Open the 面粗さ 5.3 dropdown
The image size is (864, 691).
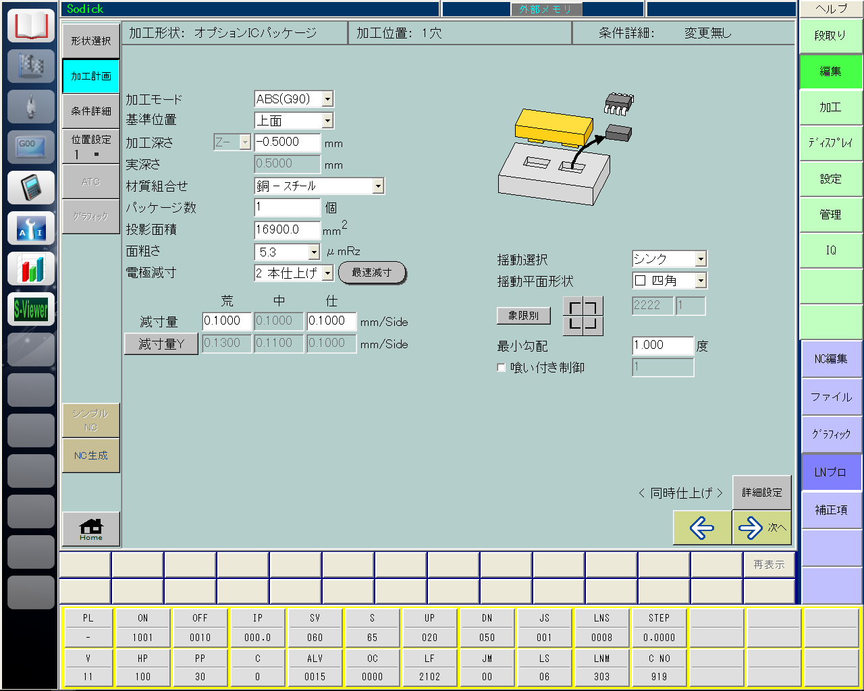(314, 252)
